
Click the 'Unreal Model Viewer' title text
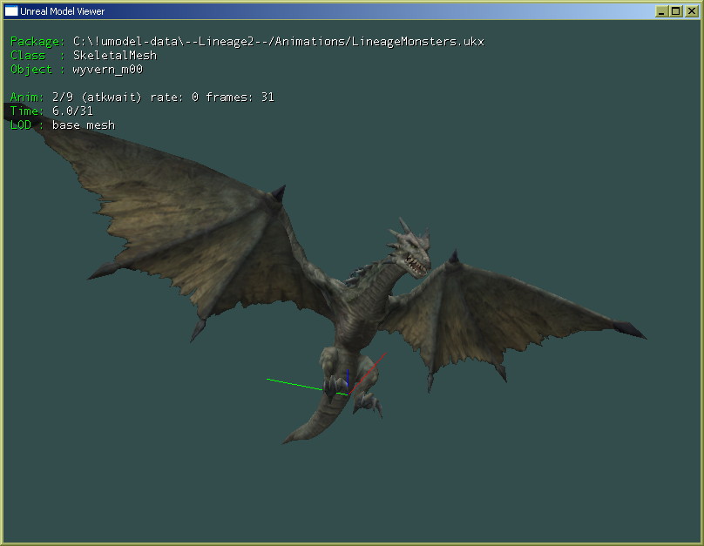(63, 11)
